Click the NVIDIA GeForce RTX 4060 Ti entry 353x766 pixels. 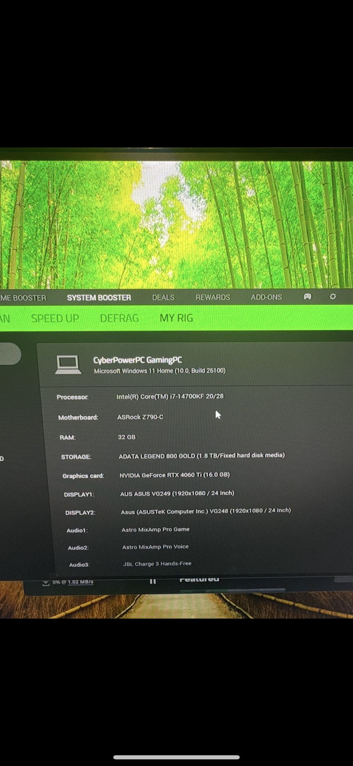pyautogui.click(x=175, y=475)
